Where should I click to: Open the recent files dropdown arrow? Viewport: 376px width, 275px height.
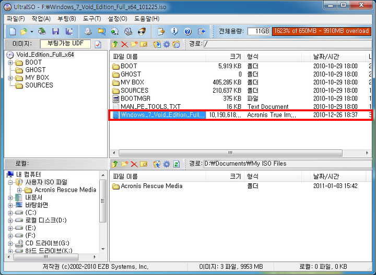click(32, 32)
